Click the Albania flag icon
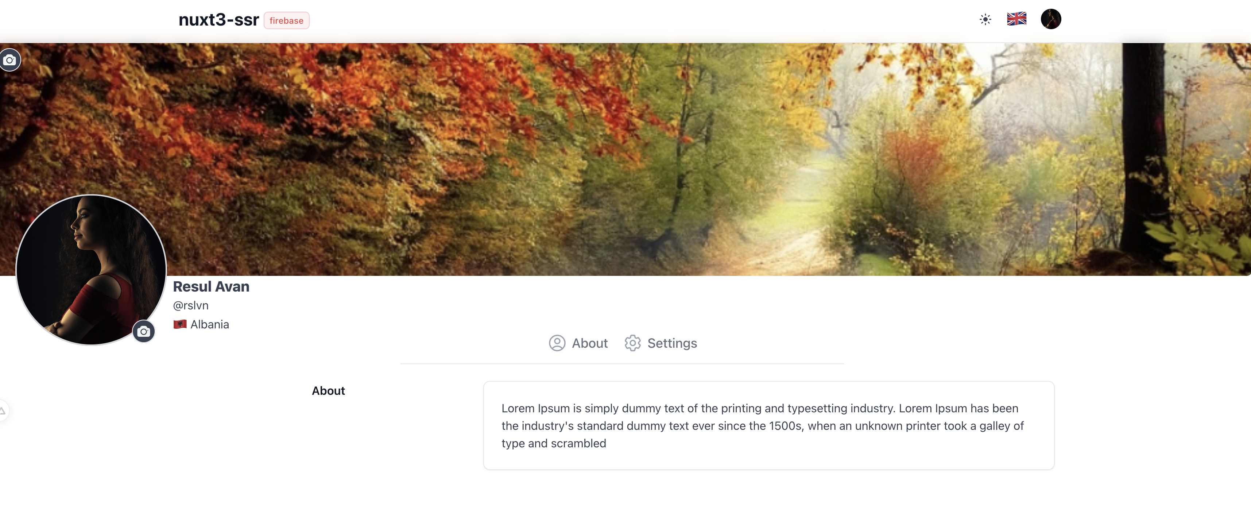 (x=180, y=324)
